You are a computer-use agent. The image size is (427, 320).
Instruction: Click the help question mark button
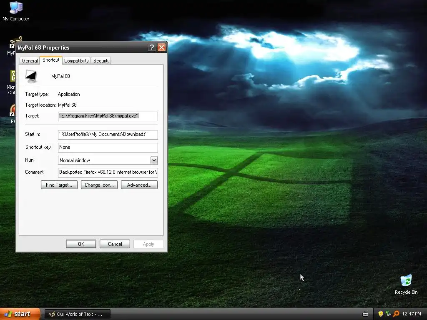coord(152,47)
